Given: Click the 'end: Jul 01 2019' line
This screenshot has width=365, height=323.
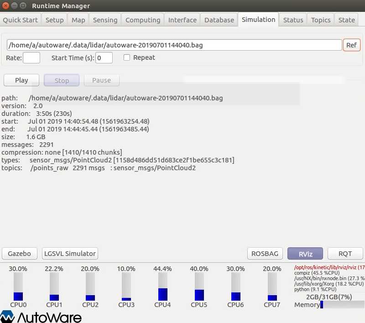Looking at the screenshot, I should click(x=75, y=129).
